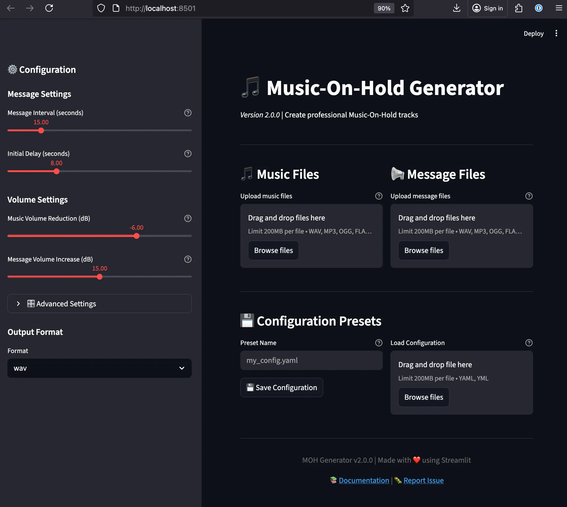This screenshot has height=507, width=567.
Task: Open the Sign in menu
Action: click(488, 8)
